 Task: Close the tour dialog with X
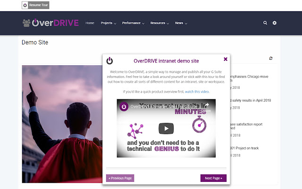pyautogui.click(x=226, y=59)
